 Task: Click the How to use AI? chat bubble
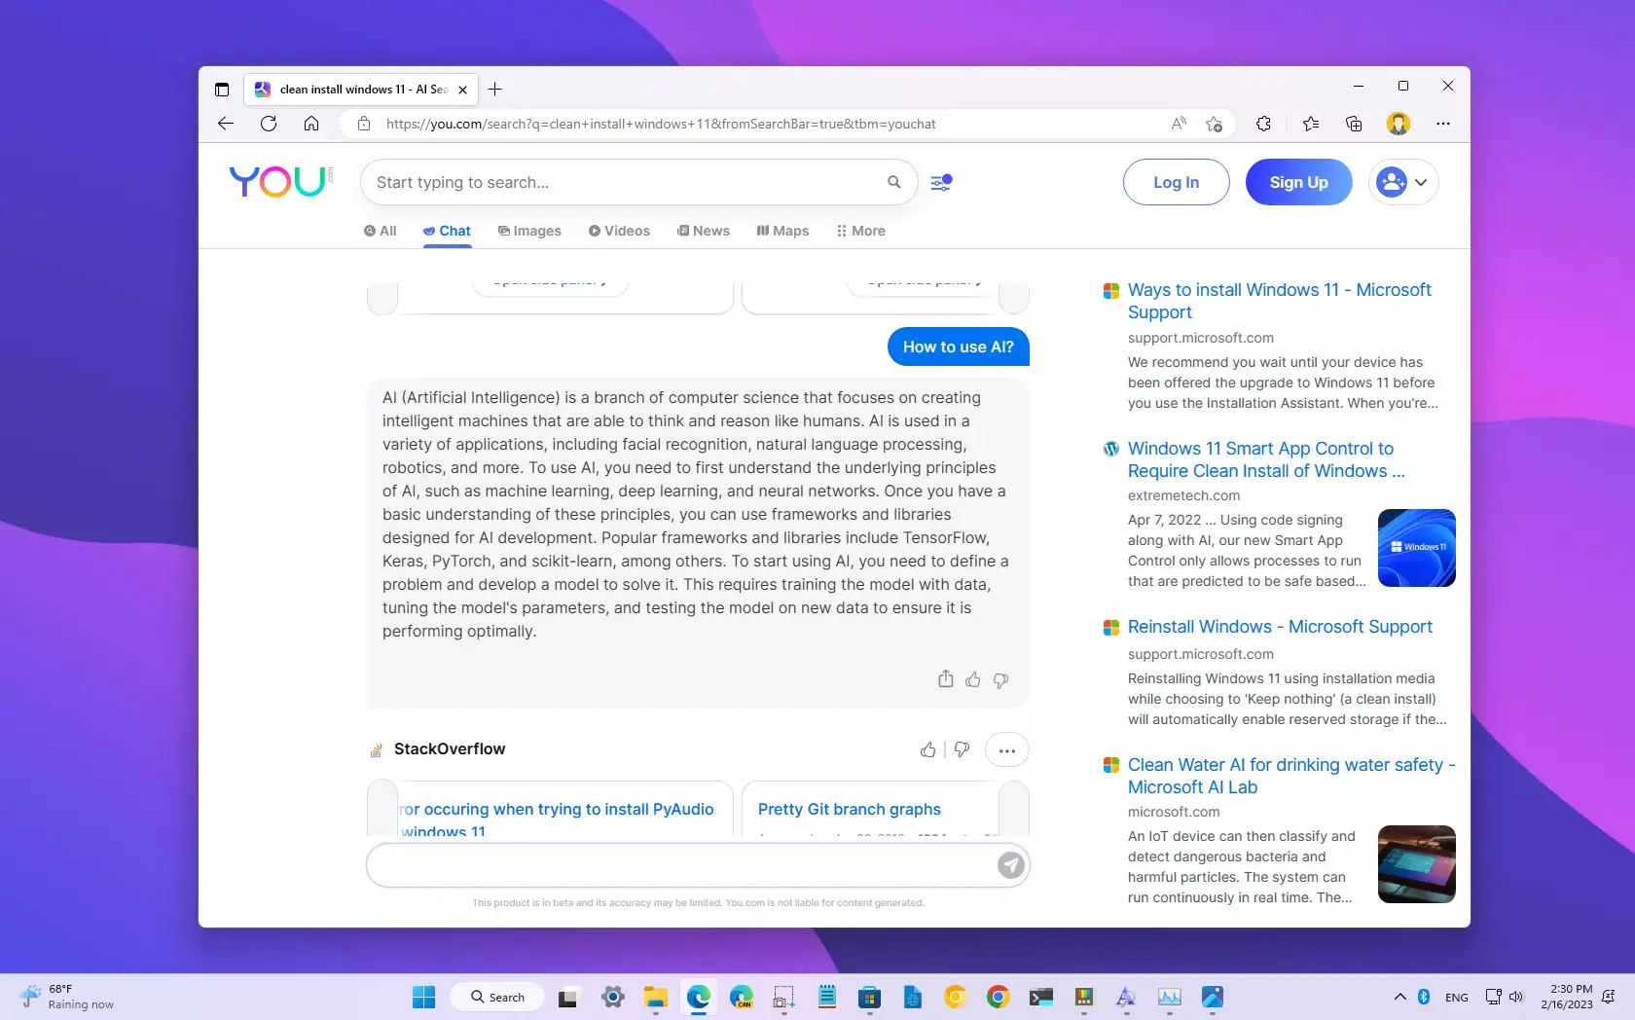959,346
